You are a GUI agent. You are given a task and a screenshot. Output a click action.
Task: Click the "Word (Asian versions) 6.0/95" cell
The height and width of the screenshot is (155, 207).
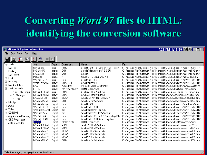click(96, 71)
